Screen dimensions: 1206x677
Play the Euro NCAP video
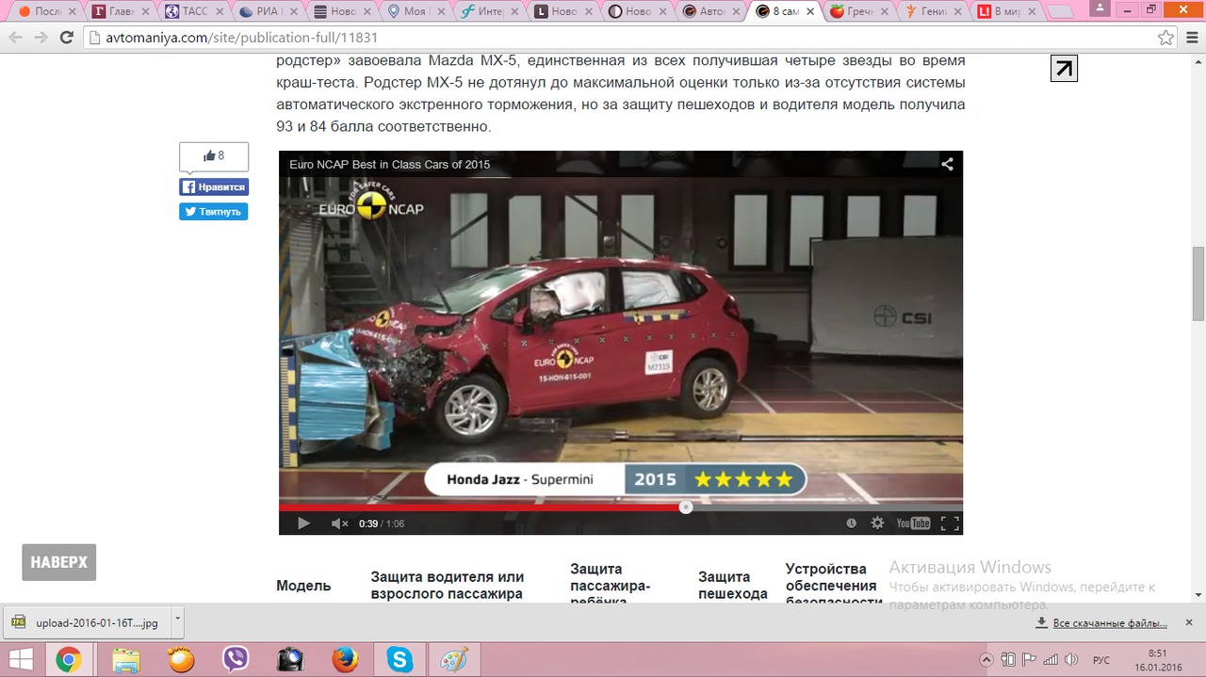(x=303, y=524)
